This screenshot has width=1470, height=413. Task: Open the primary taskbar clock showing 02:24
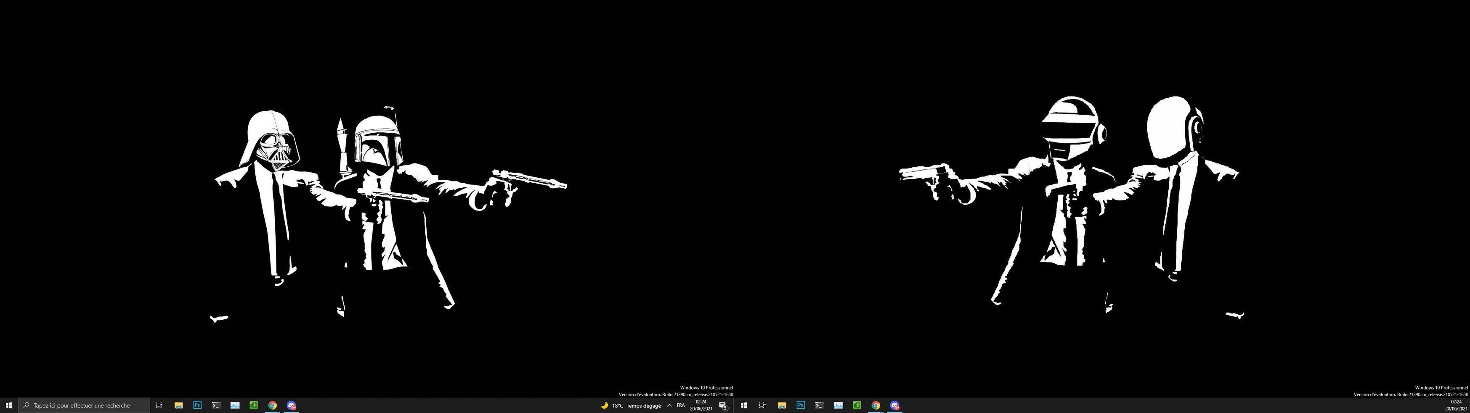pos(701,405)
